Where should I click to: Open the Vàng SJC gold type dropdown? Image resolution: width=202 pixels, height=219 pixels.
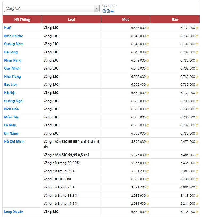click(52, 8)
